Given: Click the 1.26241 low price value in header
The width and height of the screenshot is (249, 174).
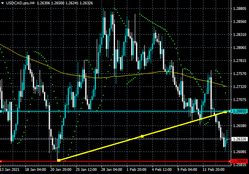Looking at the screenshot, I should tap(72, 3).
